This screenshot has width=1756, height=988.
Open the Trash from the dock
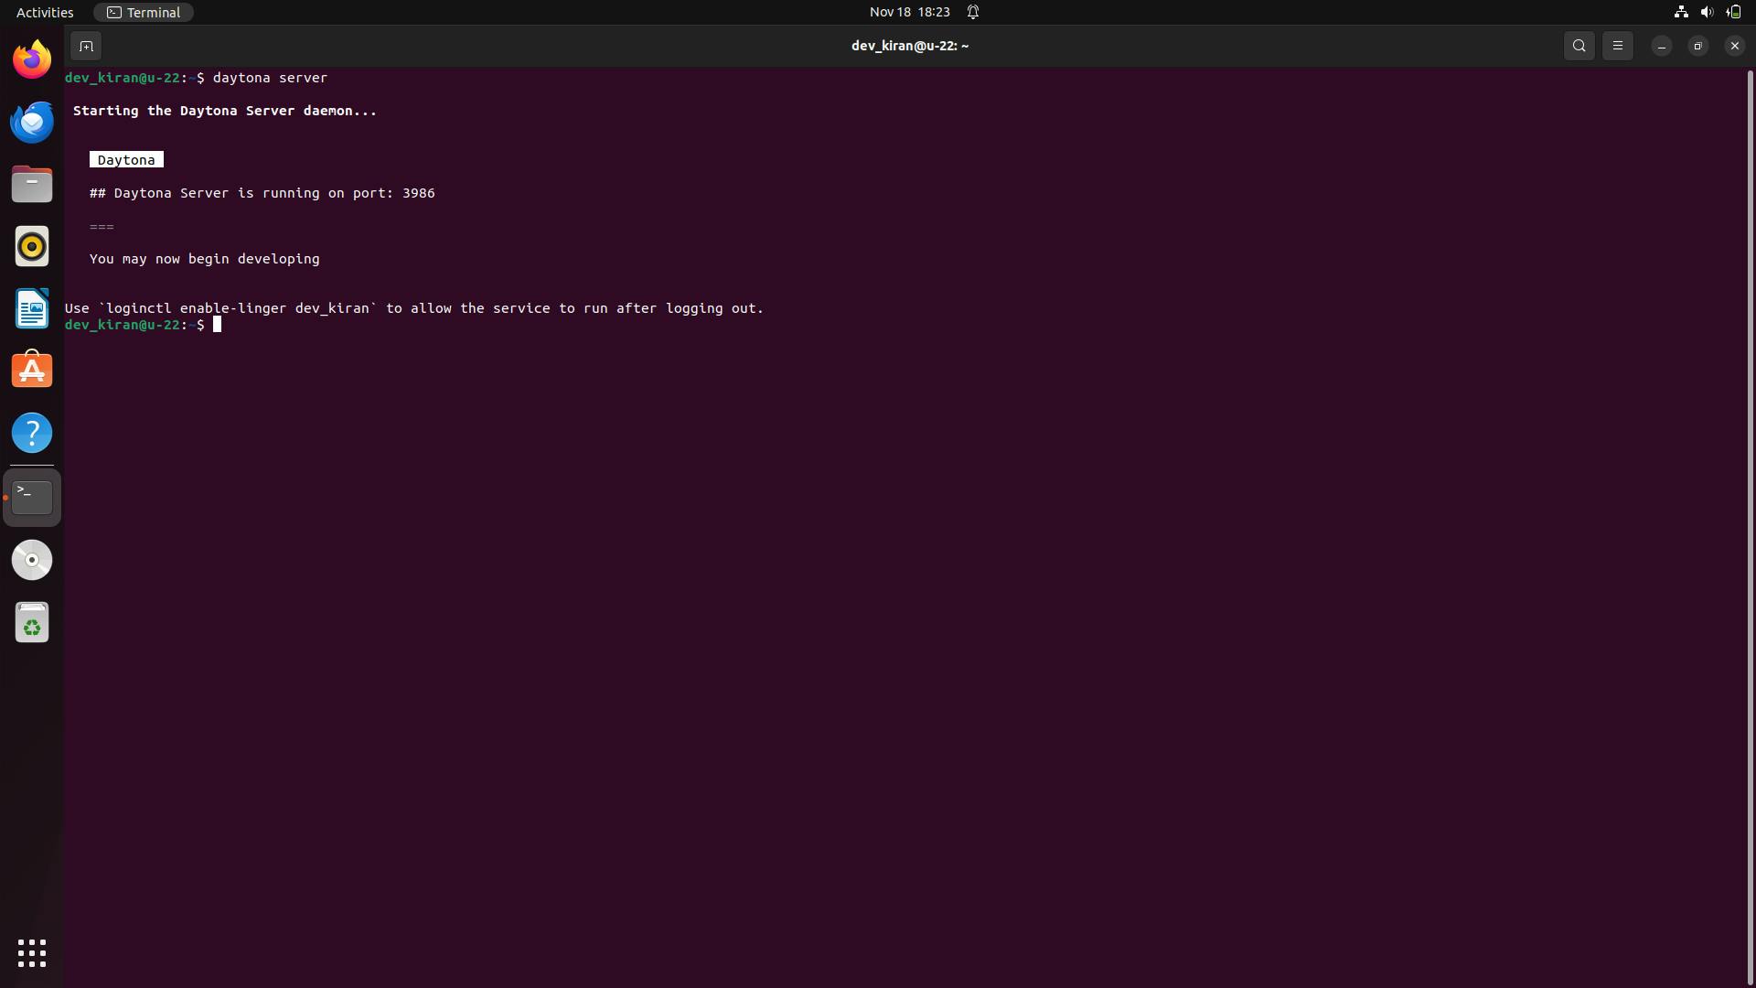pos(32,622)
